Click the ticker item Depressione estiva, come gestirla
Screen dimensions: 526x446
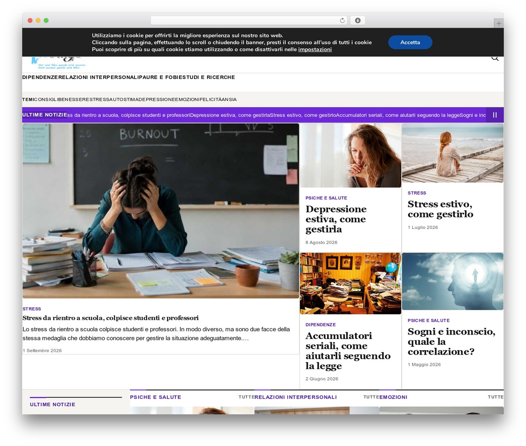pos(230,115)
